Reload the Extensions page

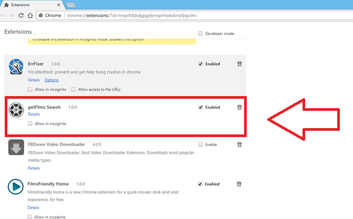coord(21,16)
